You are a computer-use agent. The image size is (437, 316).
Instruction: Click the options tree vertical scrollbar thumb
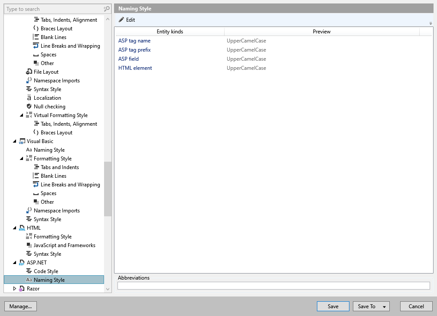(108, 189)
